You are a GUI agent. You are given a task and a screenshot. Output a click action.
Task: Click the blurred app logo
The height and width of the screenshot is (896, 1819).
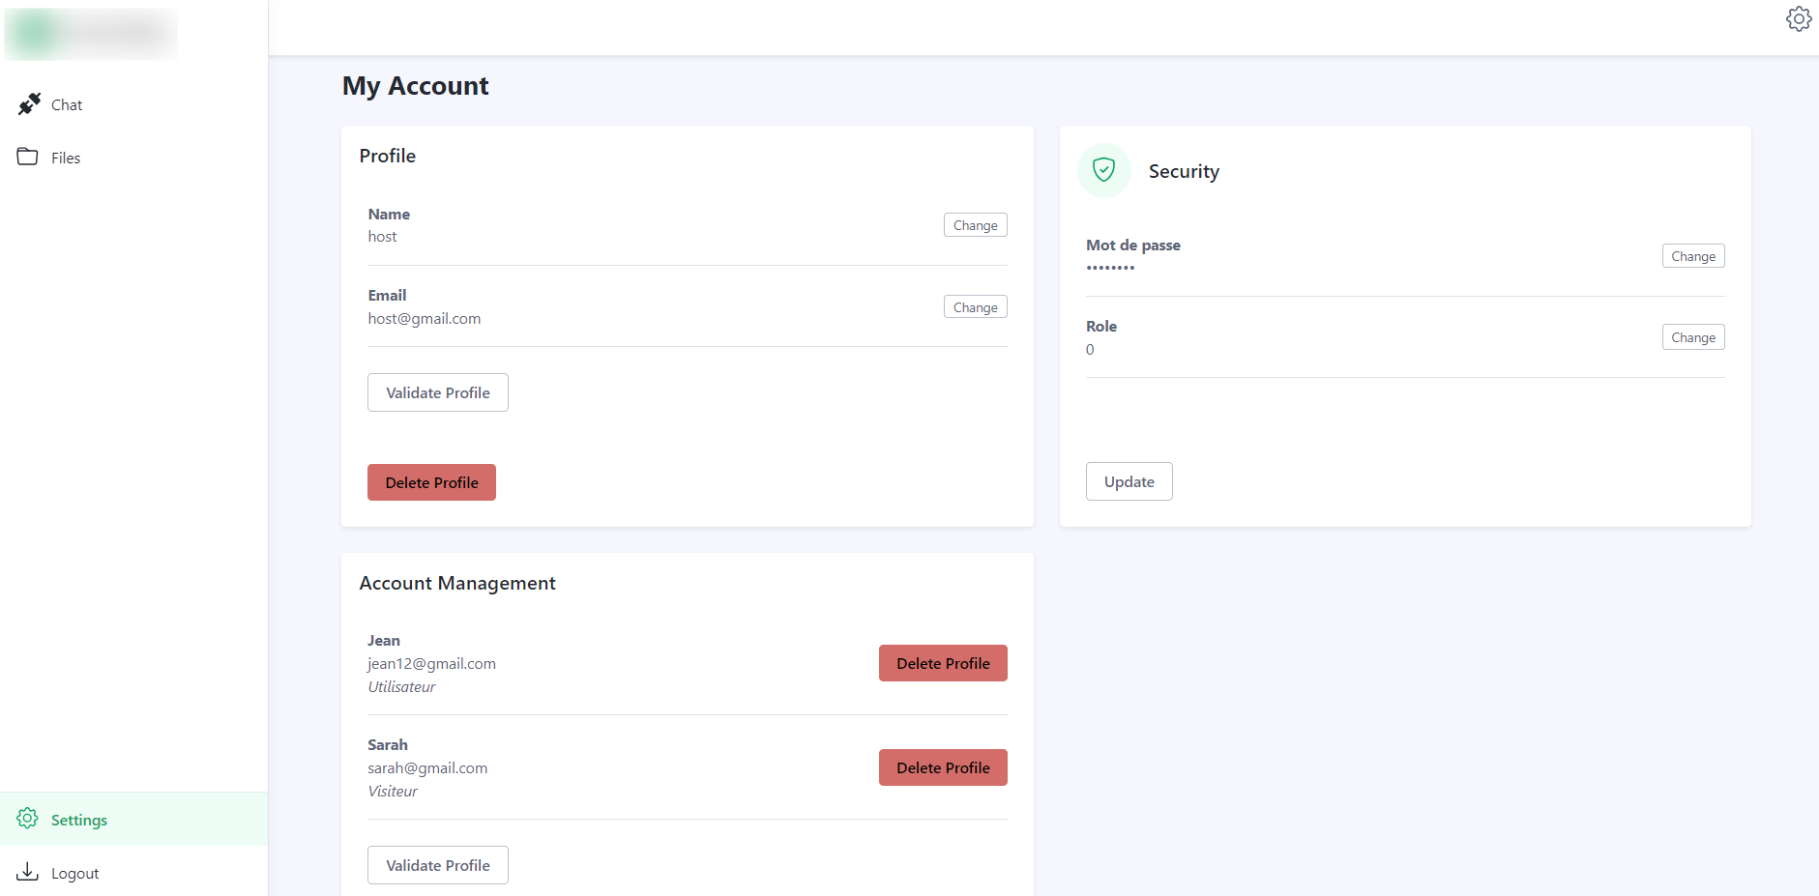coord(91,34)
